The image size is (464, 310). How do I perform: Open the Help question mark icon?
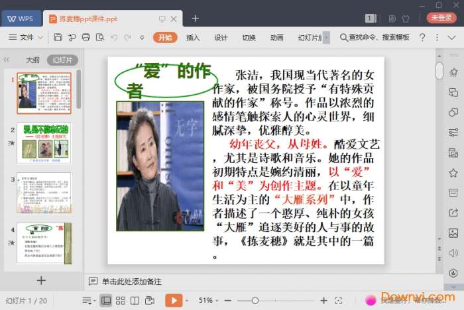(x=422, y=37)
